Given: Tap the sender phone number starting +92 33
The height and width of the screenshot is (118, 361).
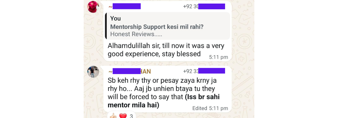Looking at the screenshot, I should click(x=204, y=71).
